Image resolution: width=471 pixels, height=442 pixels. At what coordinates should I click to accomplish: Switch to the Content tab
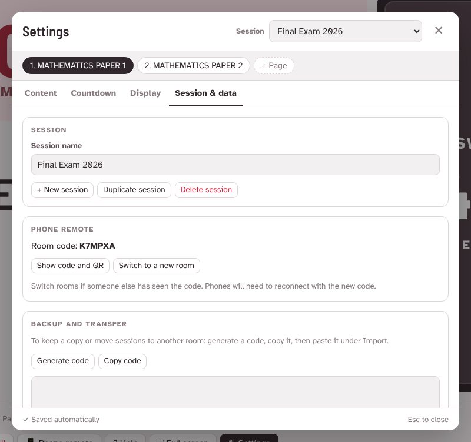point(41,93)
